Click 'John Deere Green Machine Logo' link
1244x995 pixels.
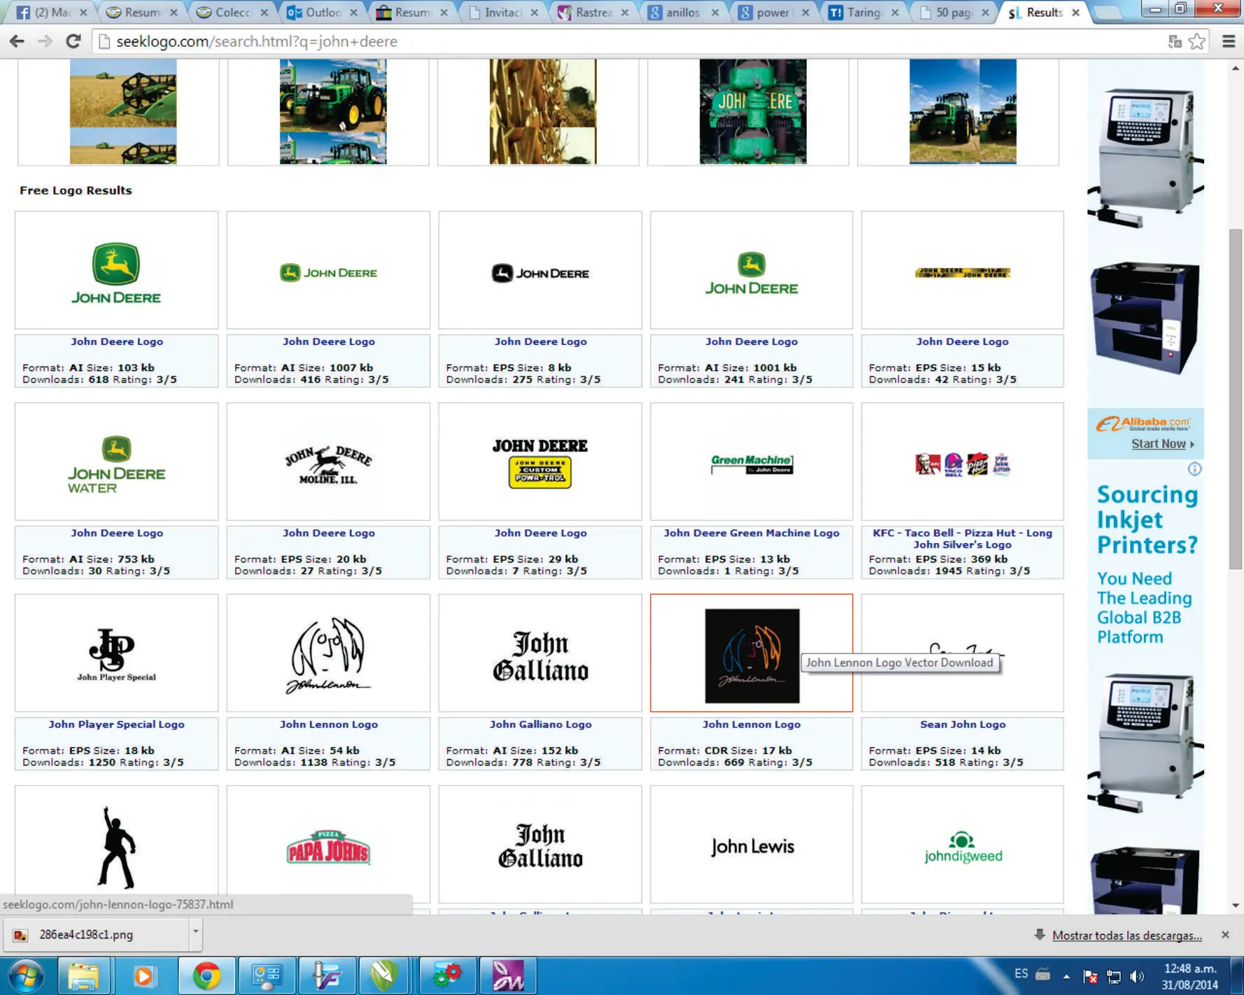[x=751, y=533]
